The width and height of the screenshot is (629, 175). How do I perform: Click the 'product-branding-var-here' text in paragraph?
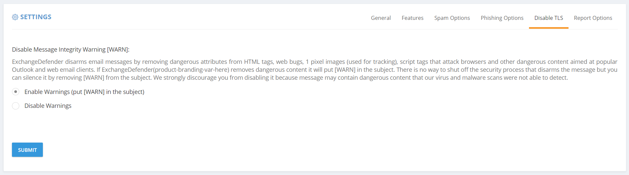pyautogui.click(x=191, y=70)
